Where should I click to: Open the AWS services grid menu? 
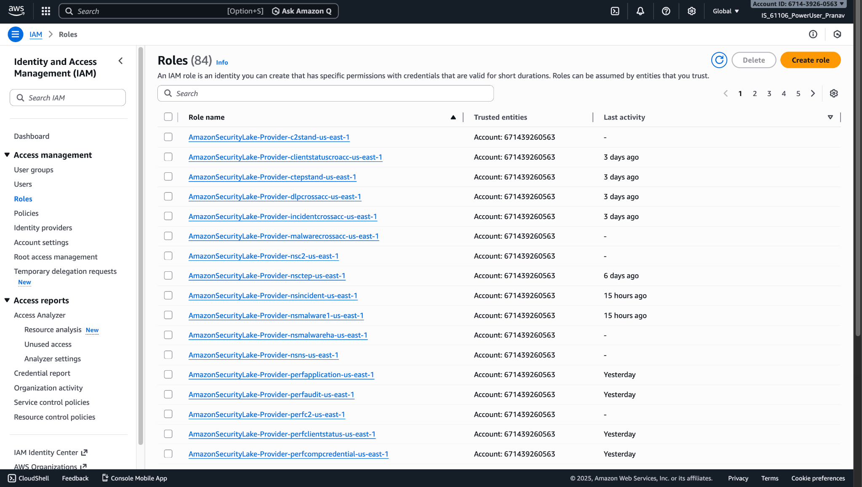(46, 11)
